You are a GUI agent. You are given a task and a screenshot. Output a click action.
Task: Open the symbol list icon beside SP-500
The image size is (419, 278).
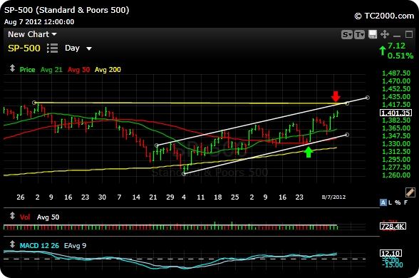click(x=53, y=48)
